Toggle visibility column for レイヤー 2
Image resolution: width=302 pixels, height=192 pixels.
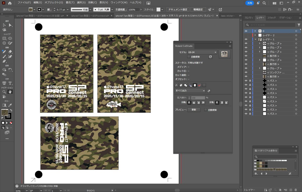(246, 35)
